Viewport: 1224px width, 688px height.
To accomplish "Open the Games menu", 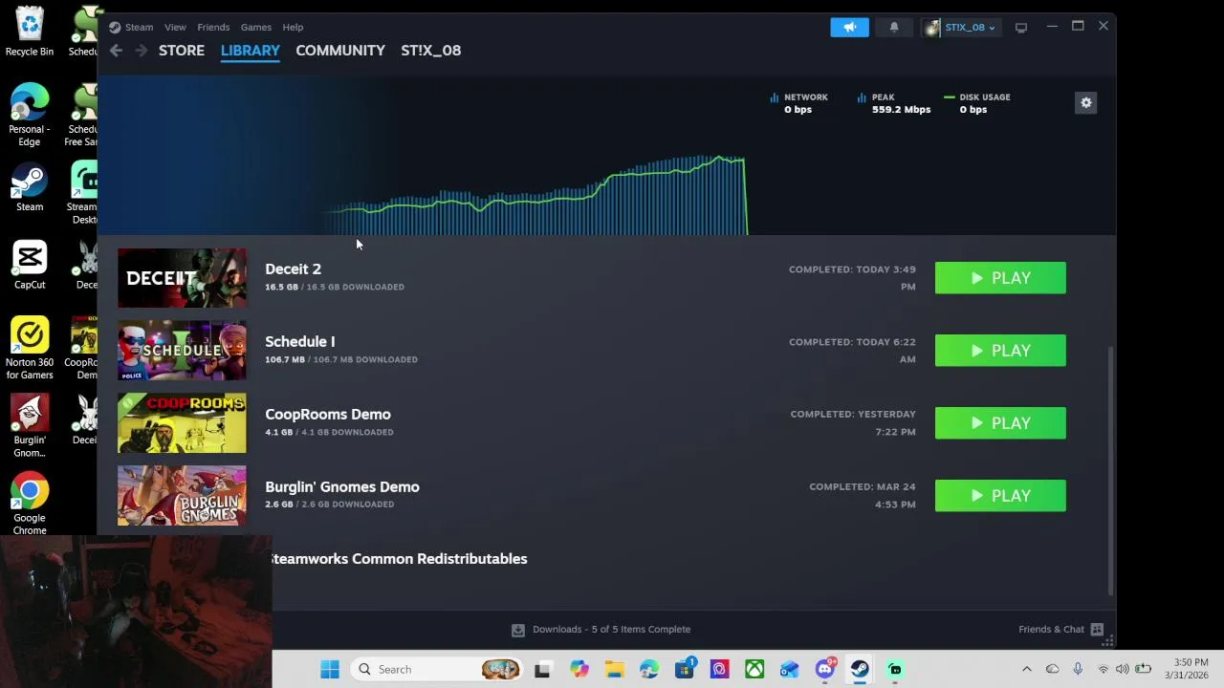I will pyautogui.click(x=255, y=27).
